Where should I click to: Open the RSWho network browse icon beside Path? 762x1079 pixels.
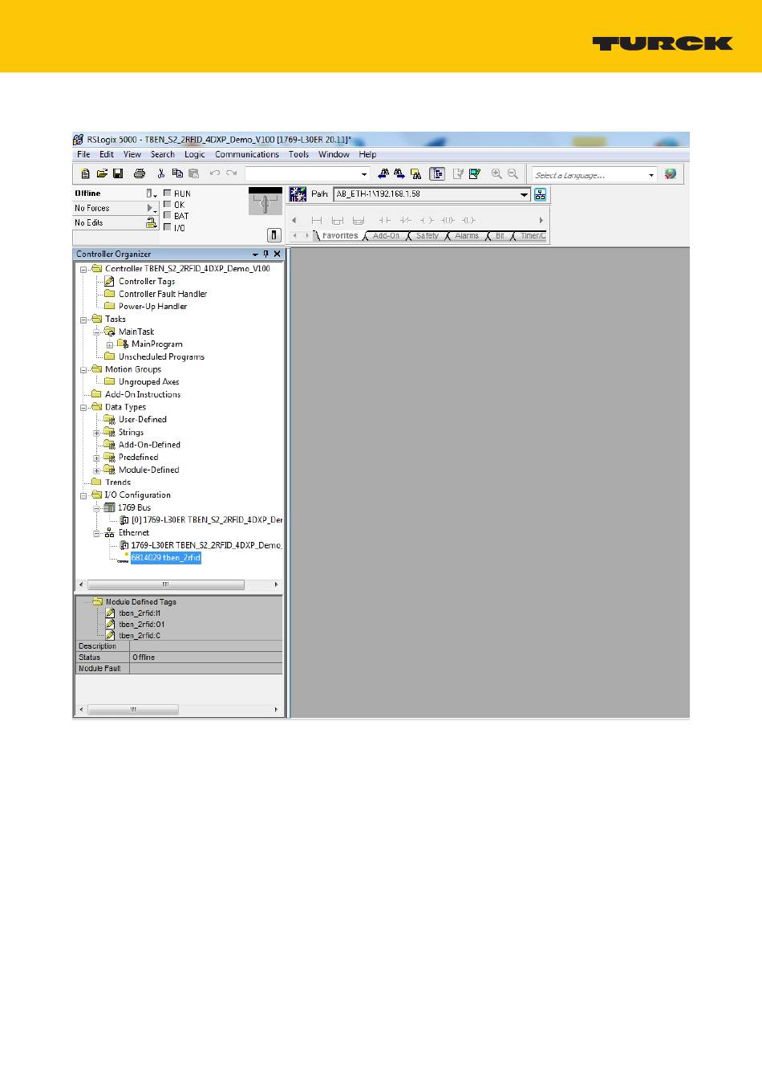click(541, 194)
